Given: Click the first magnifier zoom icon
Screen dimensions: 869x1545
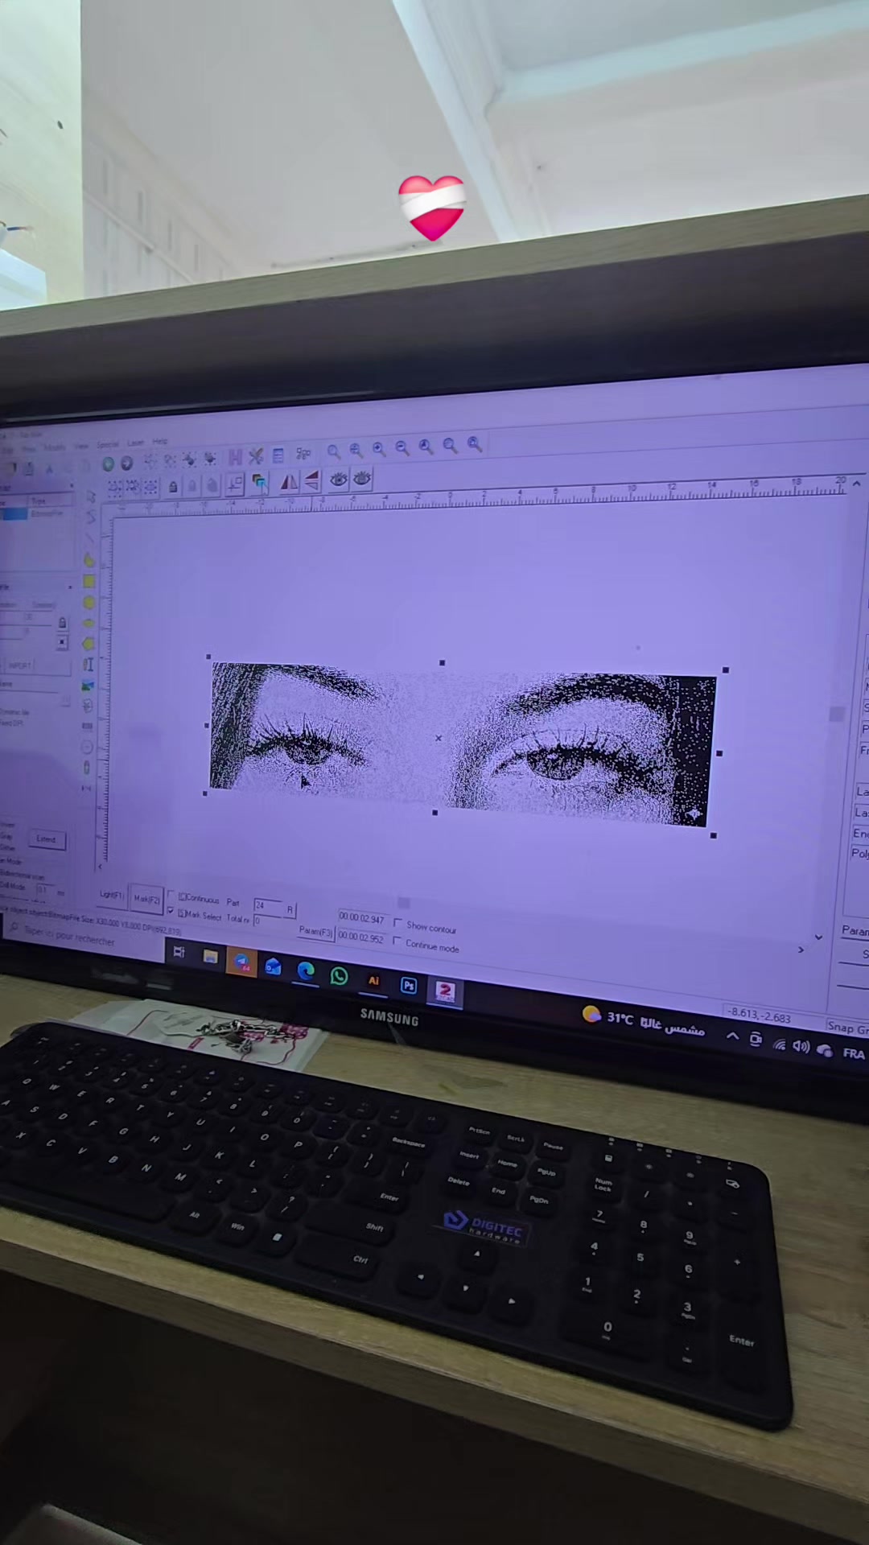Looking at the screenshot, I should click(333, 451).
